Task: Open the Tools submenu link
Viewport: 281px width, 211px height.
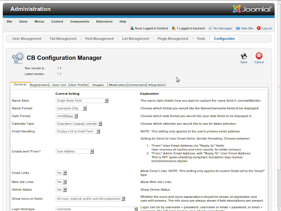Action: pyautogui.click(x=201, y=39)
